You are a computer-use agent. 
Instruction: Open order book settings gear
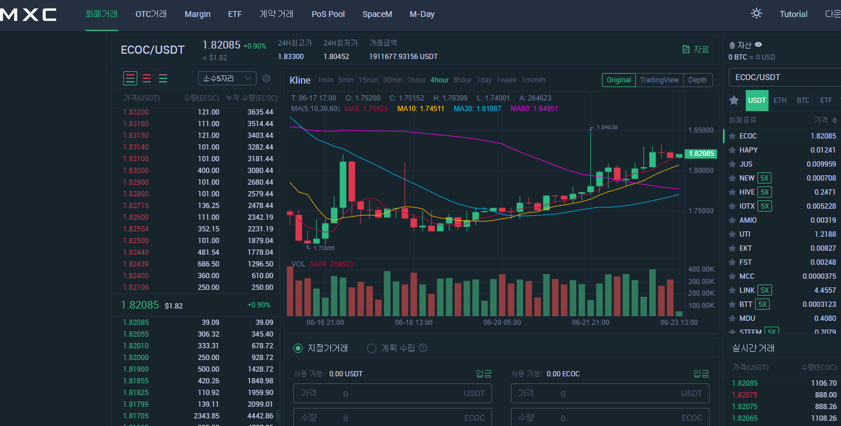[267, 78]
